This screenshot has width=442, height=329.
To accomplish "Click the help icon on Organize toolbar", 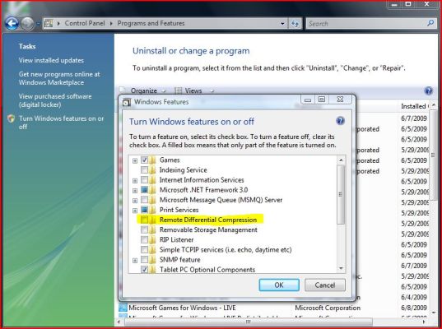I will [x=429, y=90].
